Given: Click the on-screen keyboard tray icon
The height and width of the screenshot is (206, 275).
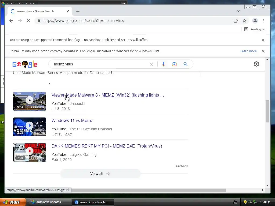Looking at the screenshot, I should point(235,202).
